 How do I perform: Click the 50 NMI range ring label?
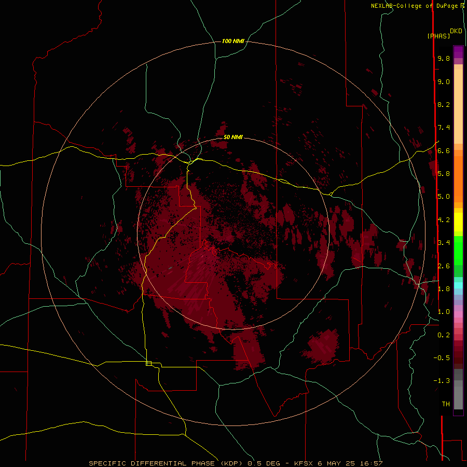tap(233, 137)
